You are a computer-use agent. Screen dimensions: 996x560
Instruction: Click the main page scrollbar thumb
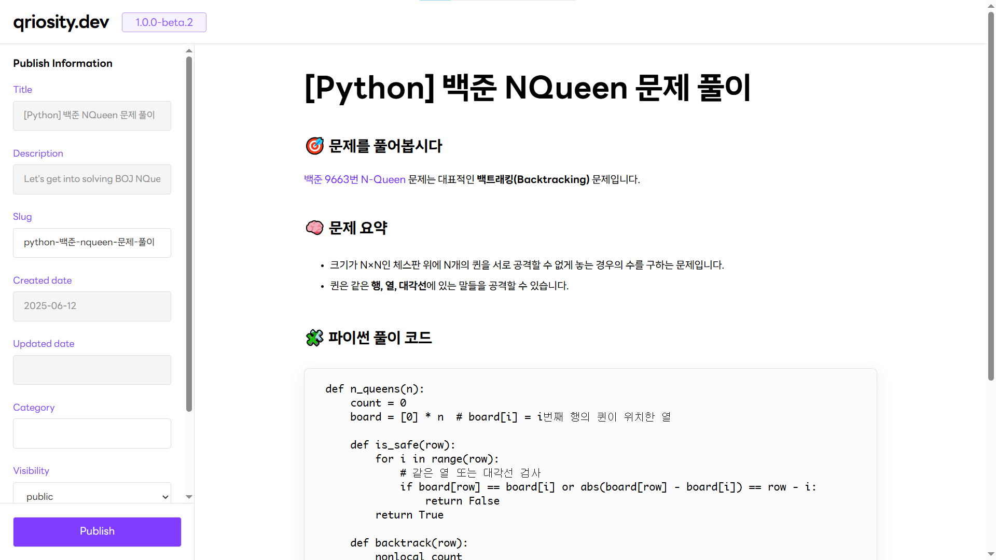[991, 196]
